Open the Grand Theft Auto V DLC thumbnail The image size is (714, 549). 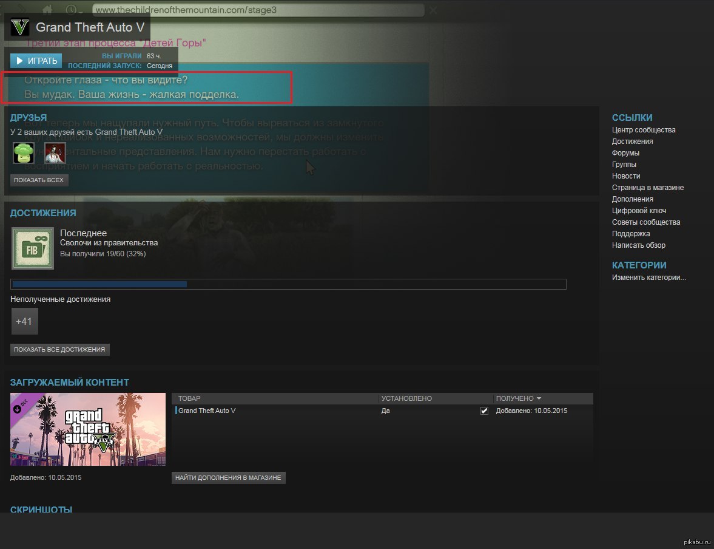pyautogui.click(x=88, y=429)
